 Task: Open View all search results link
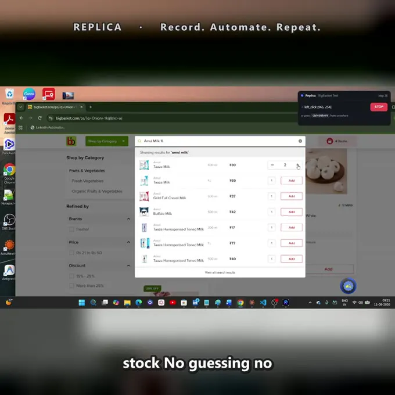220,272
